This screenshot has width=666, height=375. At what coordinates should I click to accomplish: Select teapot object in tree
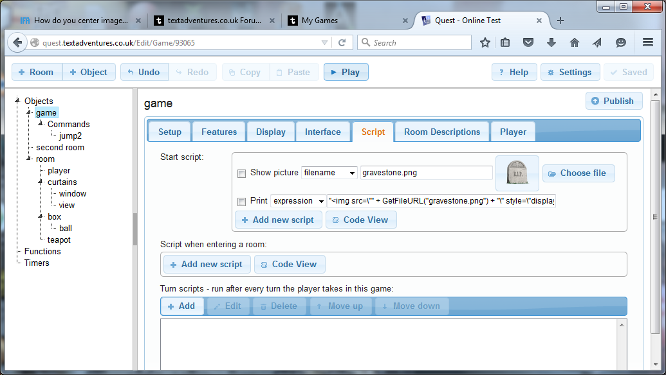pos(59,240)
